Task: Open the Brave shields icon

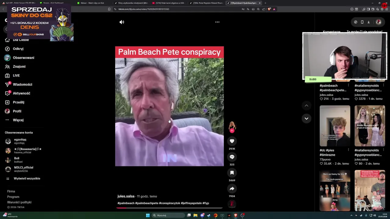Action: click(x=269, y=9)
